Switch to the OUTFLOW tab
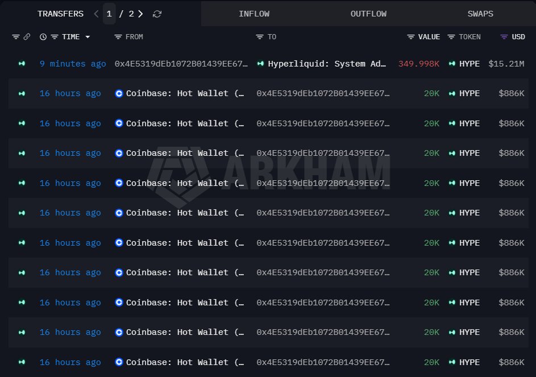Screen dimensions: 536x377 [x=368, y=14]
